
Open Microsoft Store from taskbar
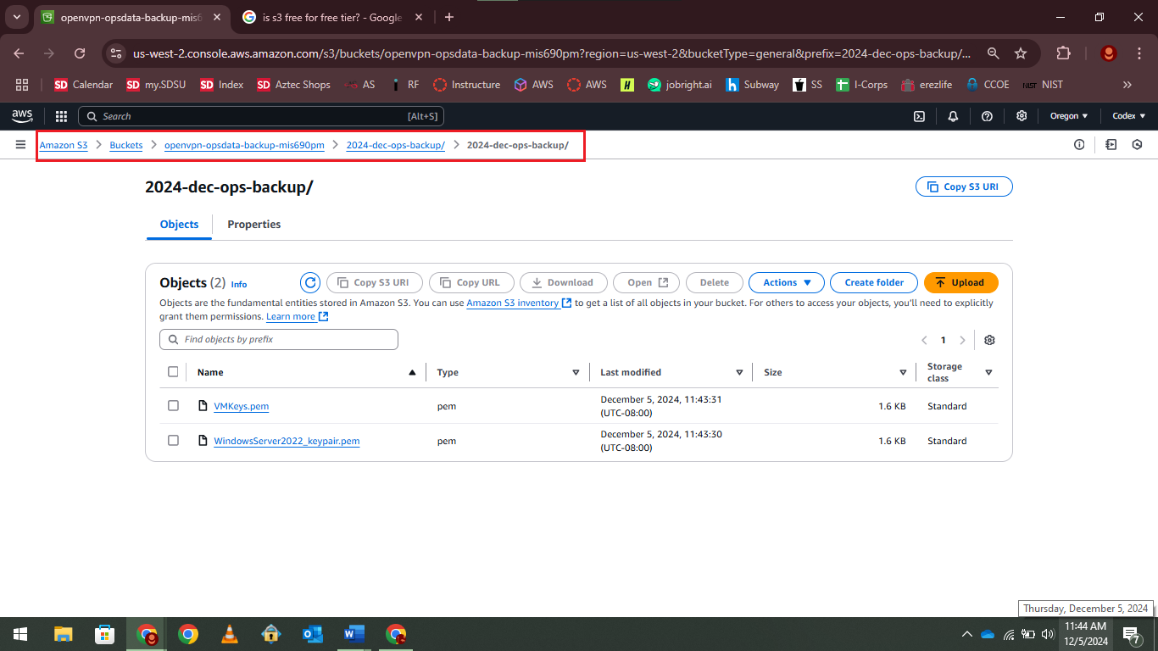tap(105, 634)
